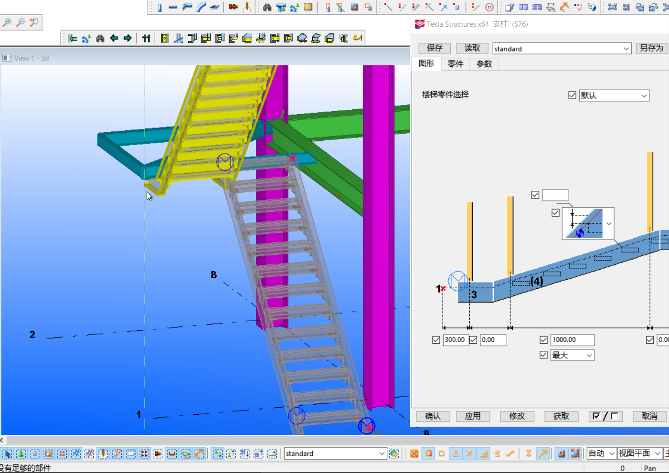Toggle checkbox beside the 1000.00 field

point(543,340)
